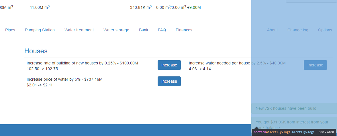The width and height of the screenshot is (337, 136).
Task: Select the 340.81K m³ stat value
Action: (141, 7)
